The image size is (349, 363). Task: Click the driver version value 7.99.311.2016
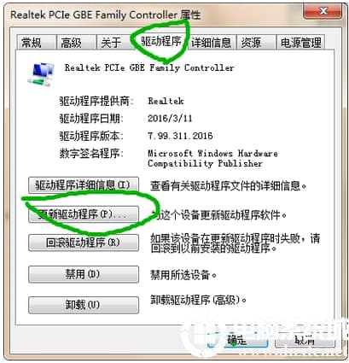pyautogui.click(x=180, y=136)
